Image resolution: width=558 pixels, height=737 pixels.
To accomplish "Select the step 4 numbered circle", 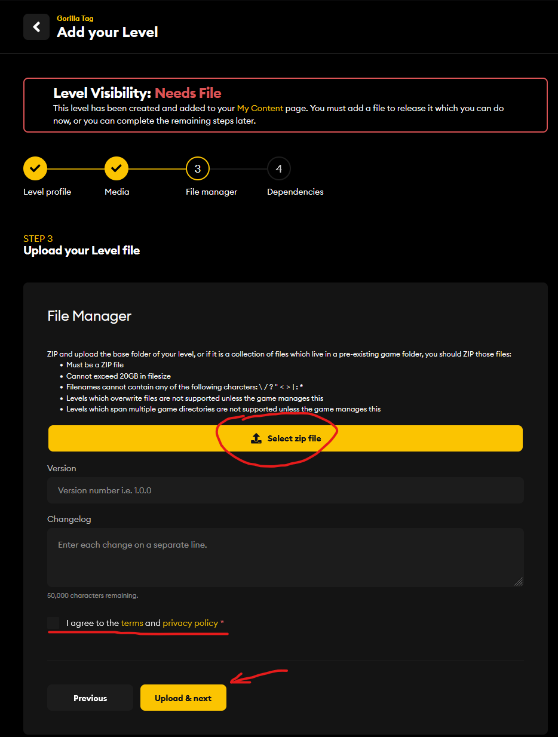I will [279, 168].
